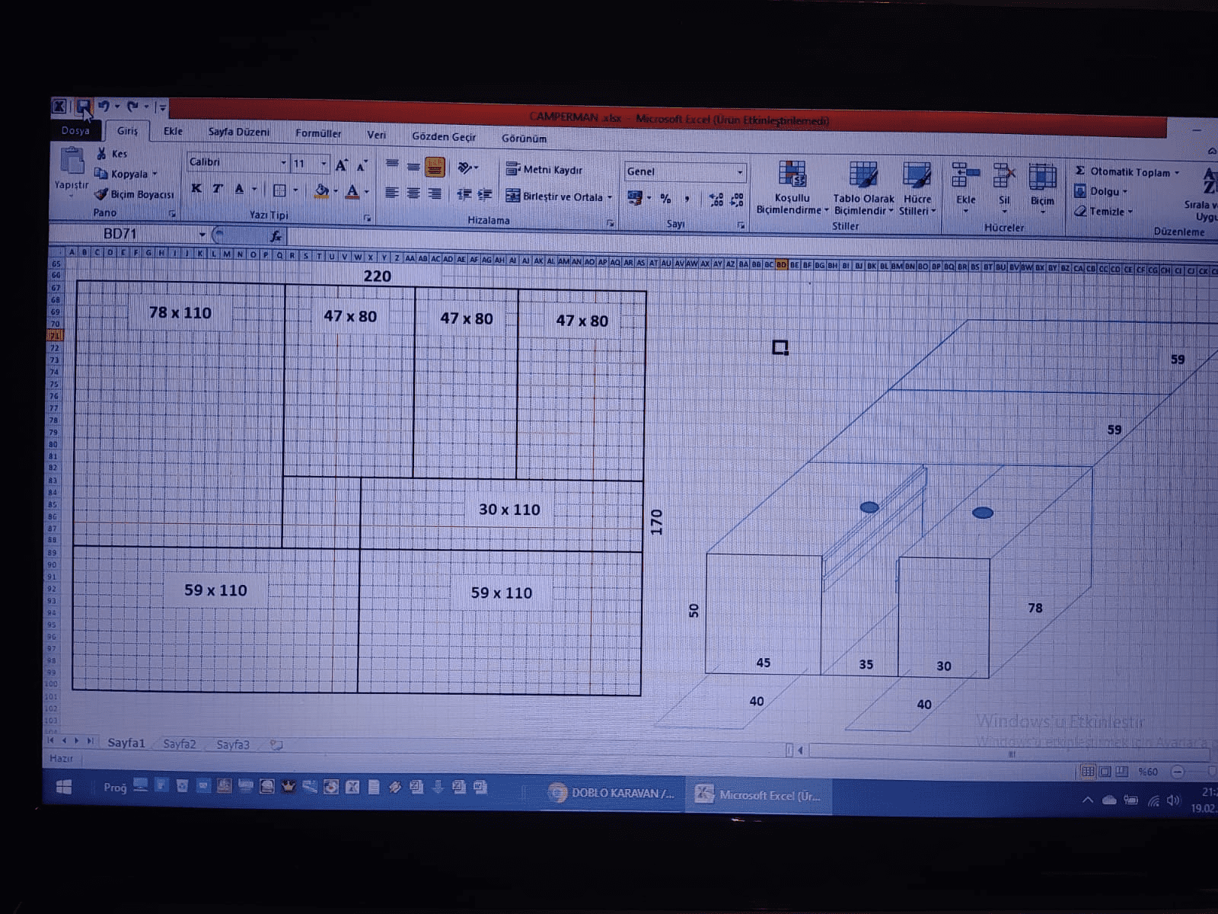Click the fx insert function icon

point(276,236)
